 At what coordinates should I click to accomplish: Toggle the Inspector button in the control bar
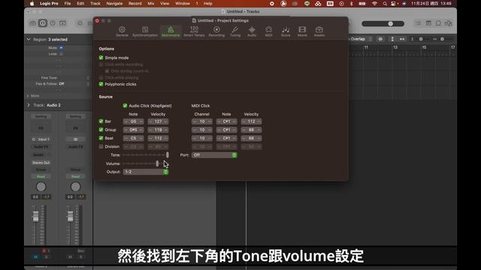[x=43, y=23]
